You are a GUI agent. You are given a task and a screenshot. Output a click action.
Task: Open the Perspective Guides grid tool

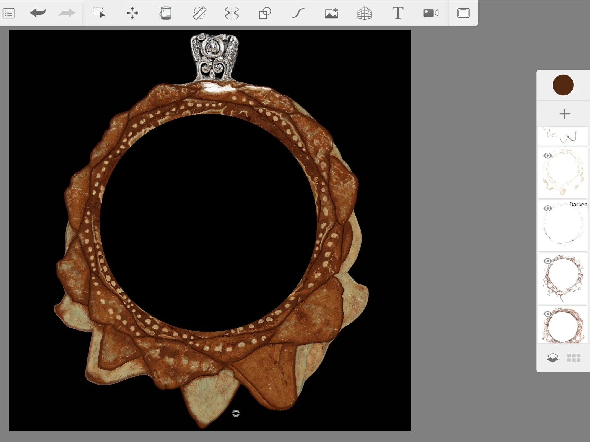click(x=365, y=13)
